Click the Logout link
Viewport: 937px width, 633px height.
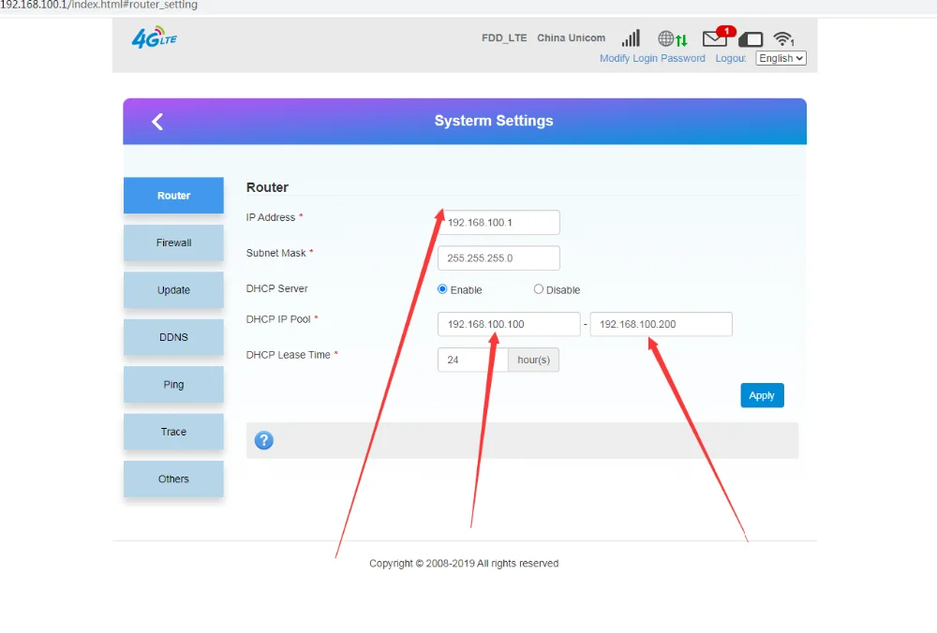point(730,58)
